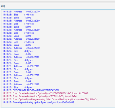
Task: Click the Time elapsed 00:00:02.443 line
Action: (x=38, y=103)
